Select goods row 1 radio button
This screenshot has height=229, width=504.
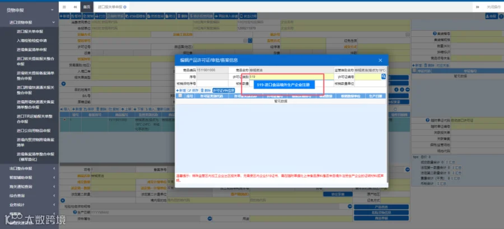click(x=66, y=119)
